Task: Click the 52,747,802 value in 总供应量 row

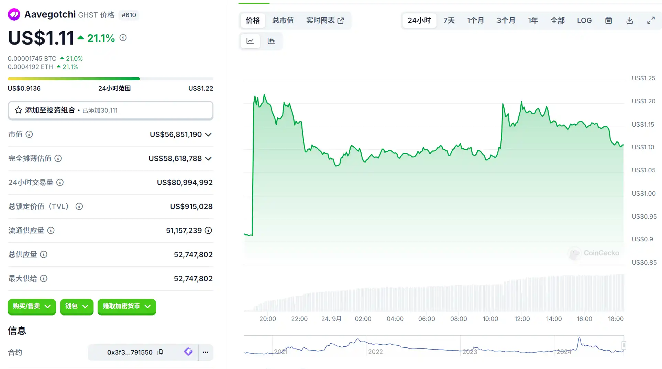Action: click(x=193, y=255)
